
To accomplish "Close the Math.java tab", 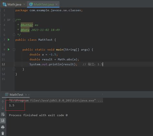I will pyautogui.click(x=24, y=5).
